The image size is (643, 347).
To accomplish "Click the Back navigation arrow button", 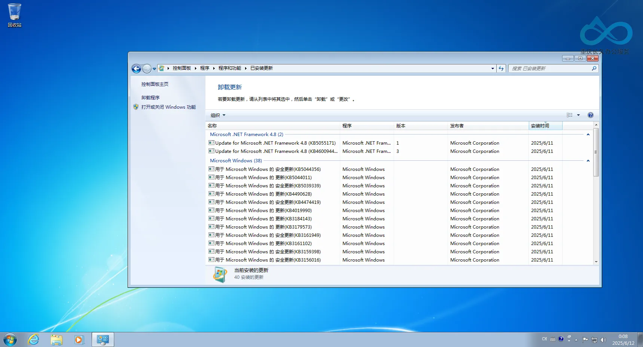I will [x=136, y=69].
